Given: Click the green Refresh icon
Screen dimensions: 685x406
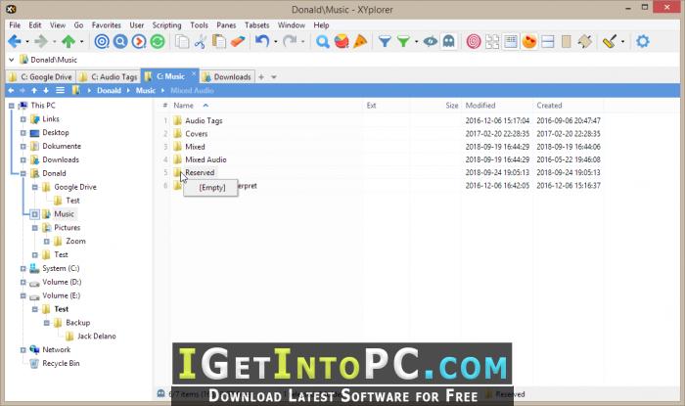Looking at the screenshot, I should pyautogui.click(x=158, y=41).
